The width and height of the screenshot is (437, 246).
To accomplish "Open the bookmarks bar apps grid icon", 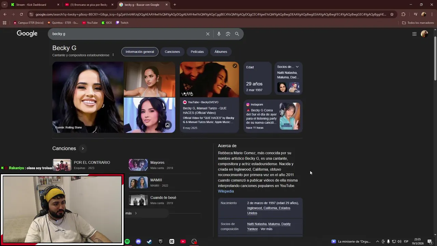I will pos(4,23).
